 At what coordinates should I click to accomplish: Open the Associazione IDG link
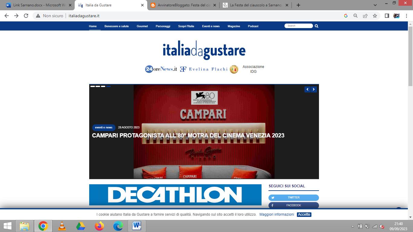click(x=253, y=69)
